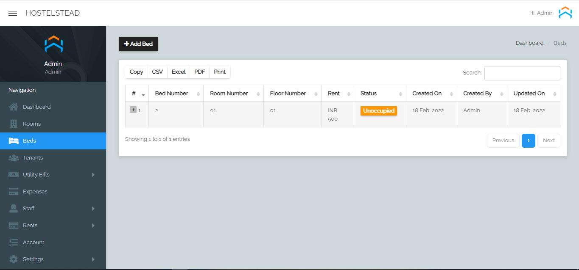The width and height of the screenshot is (579, 270).
Task: Expand the Utility Bills submenu
Action: (x=93, y=175)
